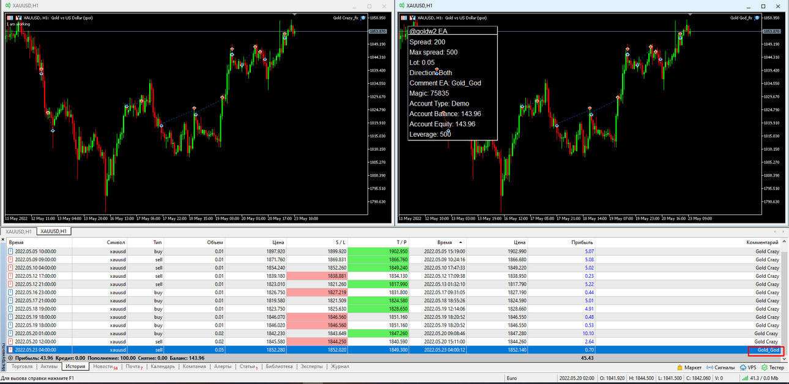Click sell deal icon for 2022.05.23 row
The image size is (789, 384).
point(10,350)
